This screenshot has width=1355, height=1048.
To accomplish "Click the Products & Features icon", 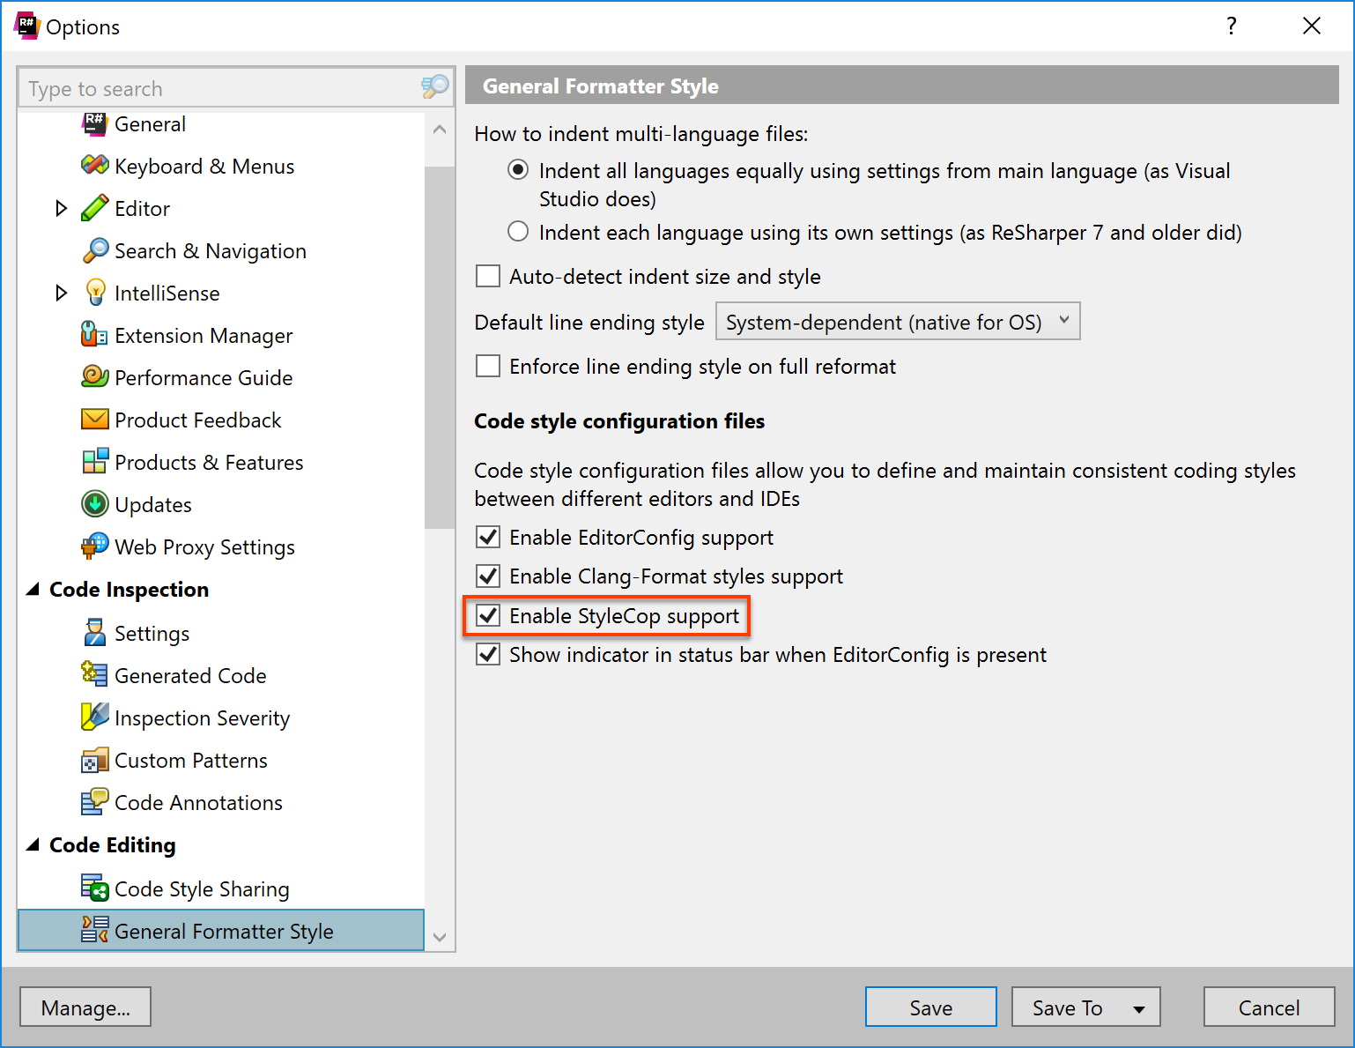I will pyautogui.click(x=95, y=462).
